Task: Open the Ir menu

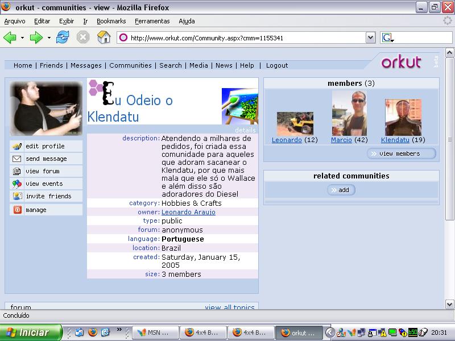Action: point(85,21)
